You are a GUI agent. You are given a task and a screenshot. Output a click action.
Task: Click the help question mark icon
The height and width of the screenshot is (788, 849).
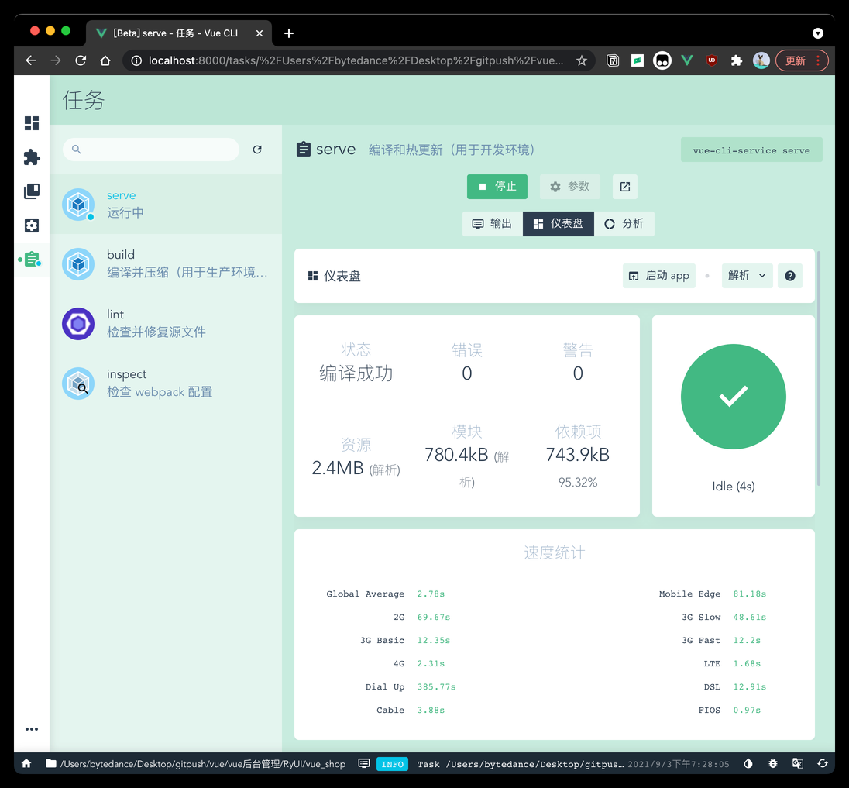[789, 276]
